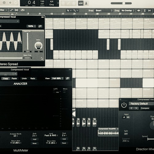This screenshot has height=154, width=154.
Task: Click the horizontal auto zoom icon
Action: pyautogui.click(x=149, y=10)
